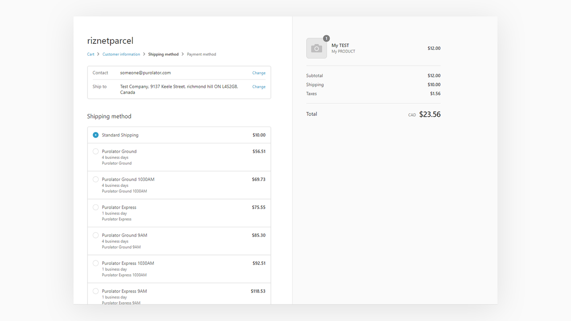
Task: Choose Purolator Express 9AM delivery
Action: tap(95, 291)
